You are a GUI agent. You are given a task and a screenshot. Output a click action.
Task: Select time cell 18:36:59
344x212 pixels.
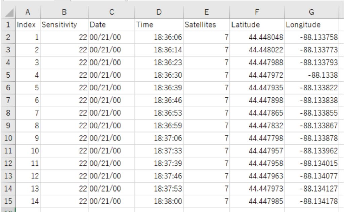tap(159, 126)
